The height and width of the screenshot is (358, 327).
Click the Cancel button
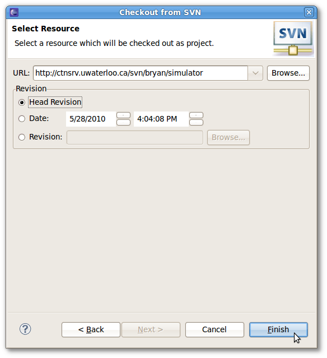pyautogui.click(x=214, y=329)
